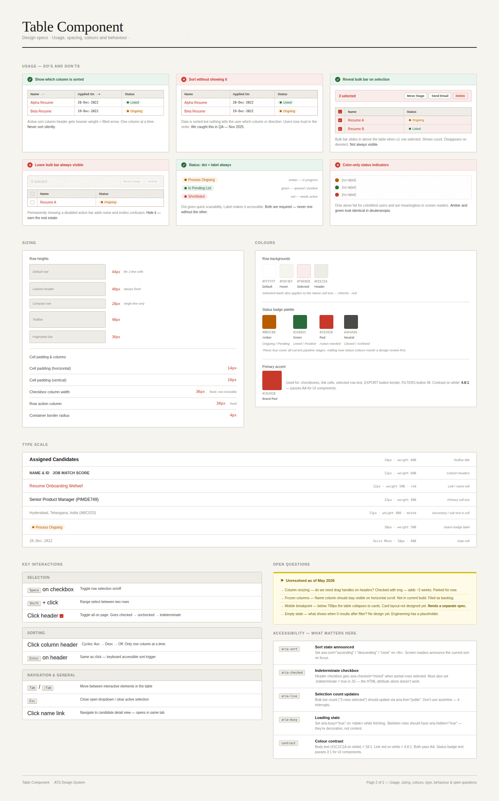Click the 'Default row' sizing box
This screenshot has height=801, width=499.
pyautogui.click(x=68, y=272)
